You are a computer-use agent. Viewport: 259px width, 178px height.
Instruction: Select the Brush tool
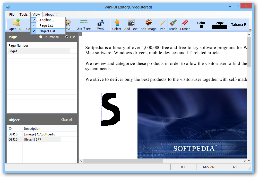173,25
